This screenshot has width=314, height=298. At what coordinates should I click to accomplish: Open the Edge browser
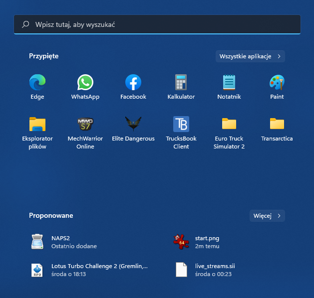point(37,82)
